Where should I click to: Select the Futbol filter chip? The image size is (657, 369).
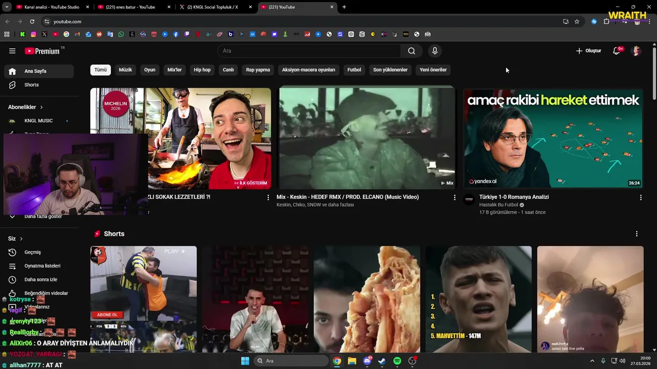(x=354, y=70)
